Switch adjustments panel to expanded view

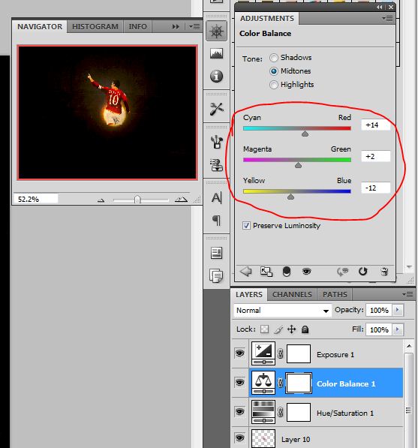[x=266, y=272]
